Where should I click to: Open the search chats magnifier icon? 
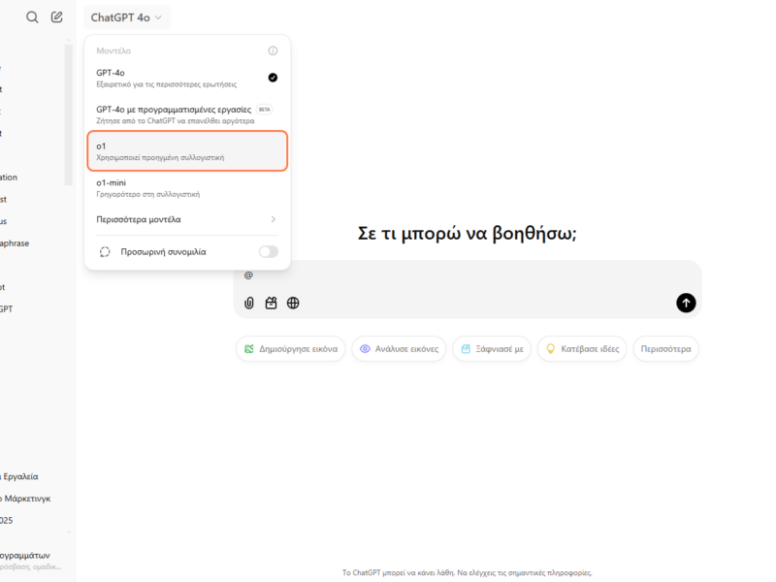[32, 17]
